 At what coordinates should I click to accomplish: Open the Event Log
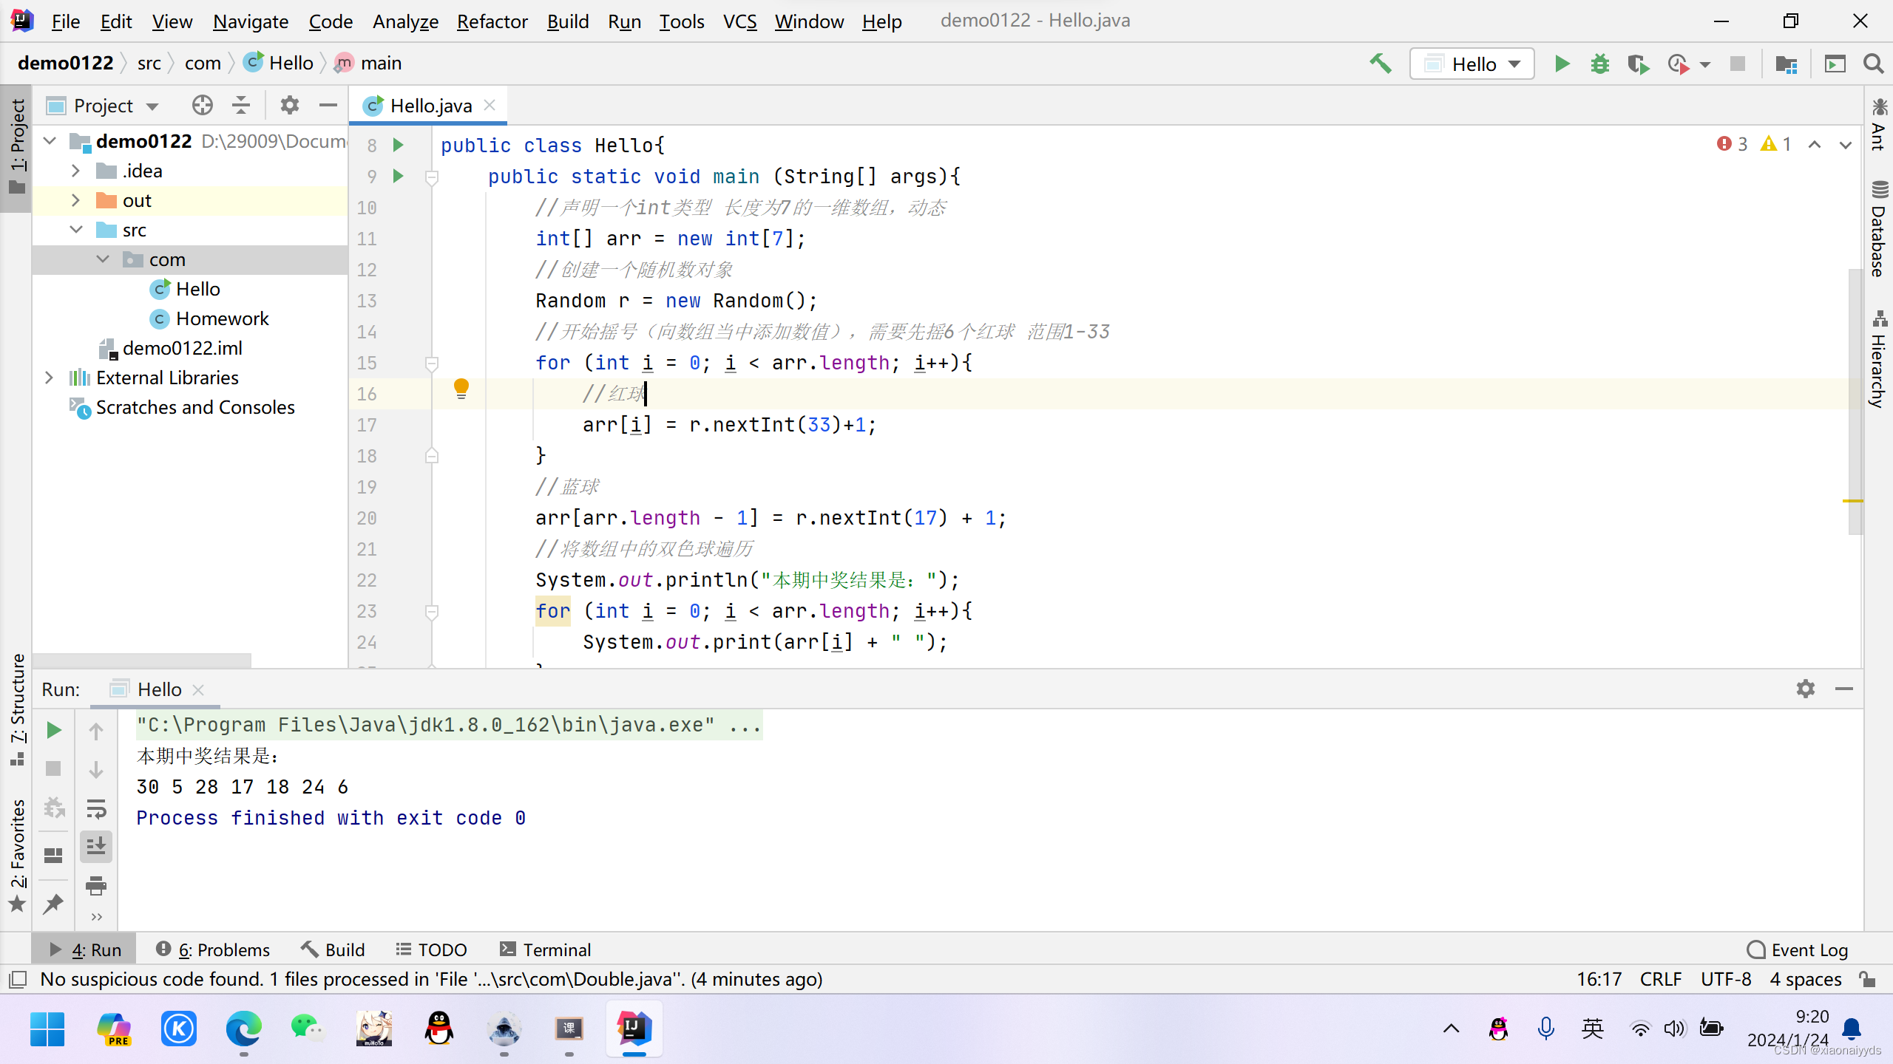pos(1798,949)
